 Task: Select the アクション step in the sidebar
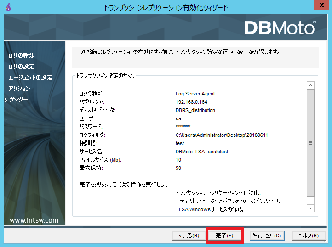point(19,89)
